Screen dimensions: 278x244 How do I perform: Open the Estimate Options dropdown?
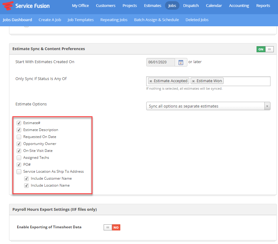click(208, 106)
